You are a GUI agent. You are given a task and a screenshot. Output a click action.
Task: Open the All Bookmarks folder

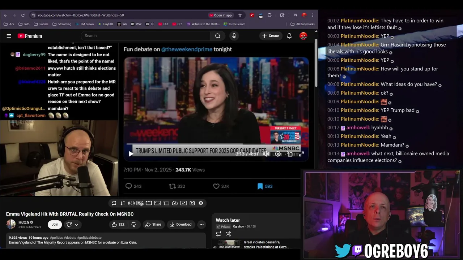click(x=302, y=24)
